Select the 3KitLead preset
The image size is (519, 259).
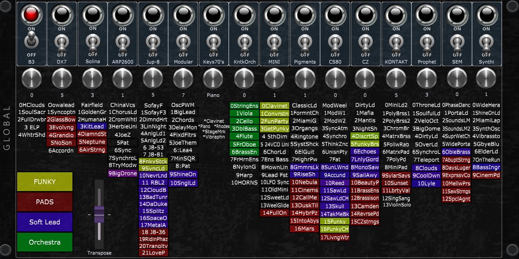[x=92, y=126]
